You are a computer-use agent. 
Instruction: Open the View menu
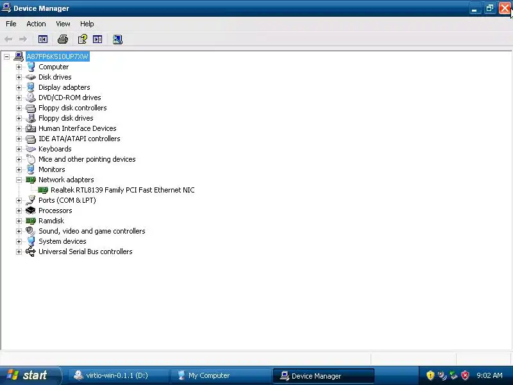pos(63,24)
